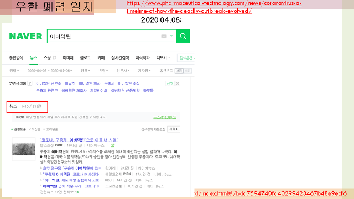Select the 뉴스 tab
Image resolution: width=354 pixels, height=199 pixels.
33,57
